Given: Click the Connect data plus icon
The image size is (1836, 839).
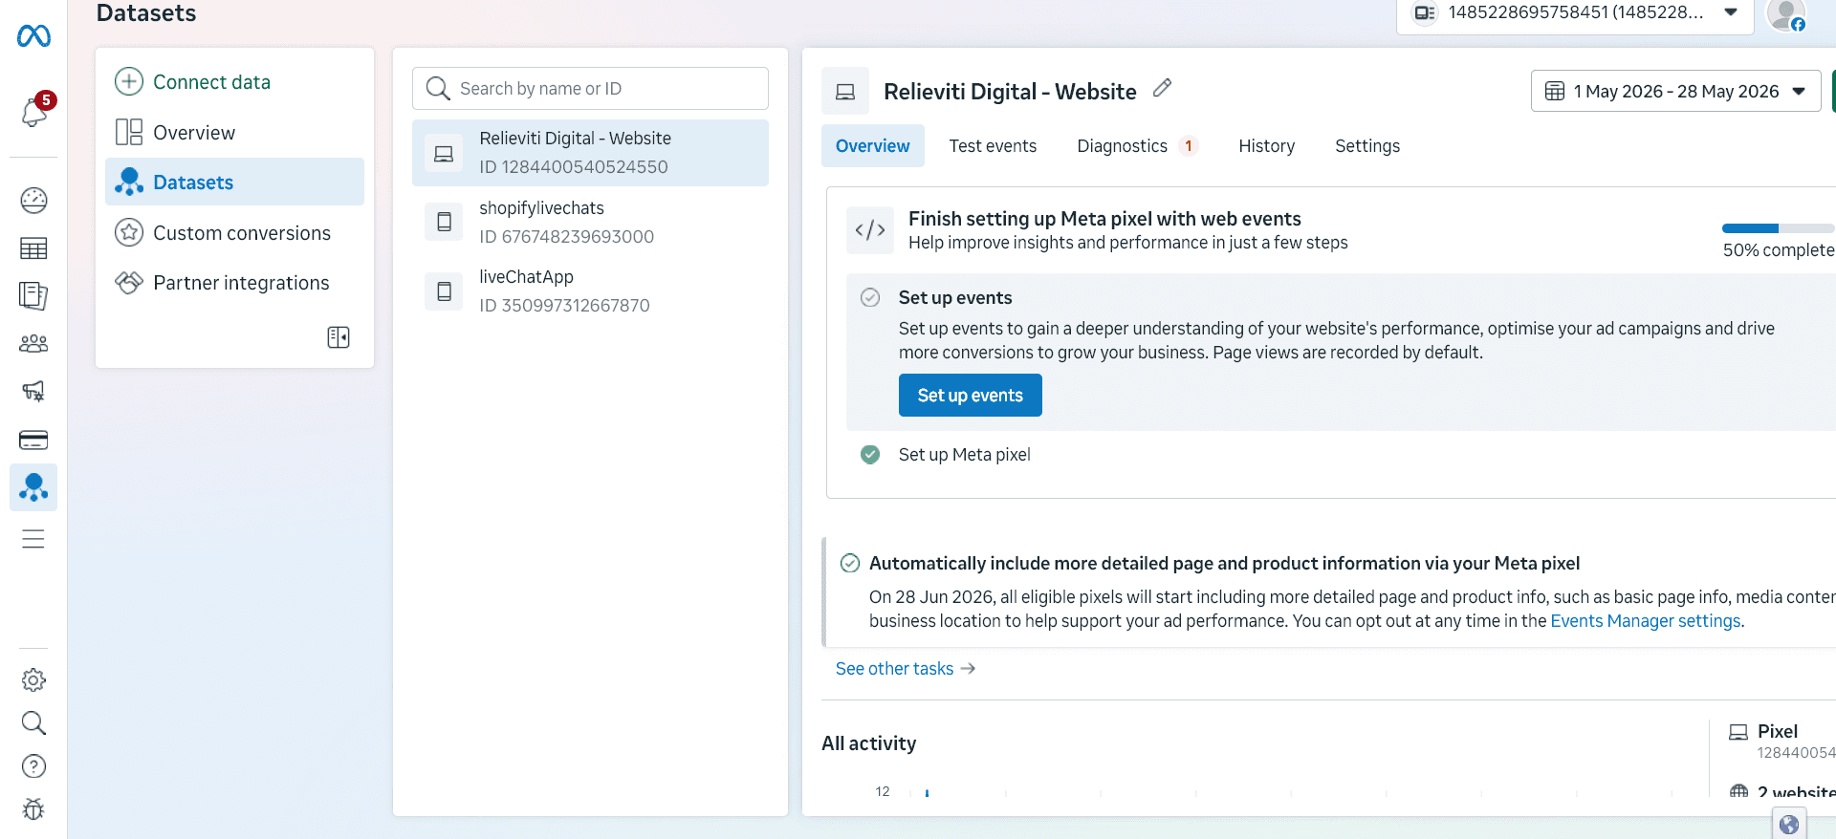Looking at the screenshot, I should pyautogui.click(x=129, y=81).
